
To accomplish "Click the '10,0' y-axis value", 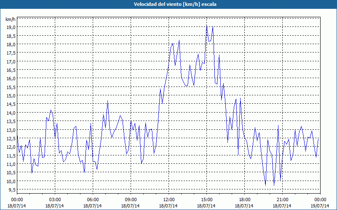I will [11, 181].
